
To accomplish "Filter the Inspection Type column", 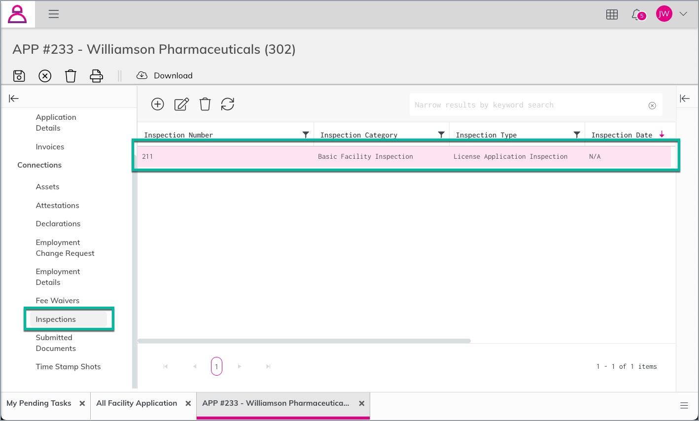I will coord(577,135).
